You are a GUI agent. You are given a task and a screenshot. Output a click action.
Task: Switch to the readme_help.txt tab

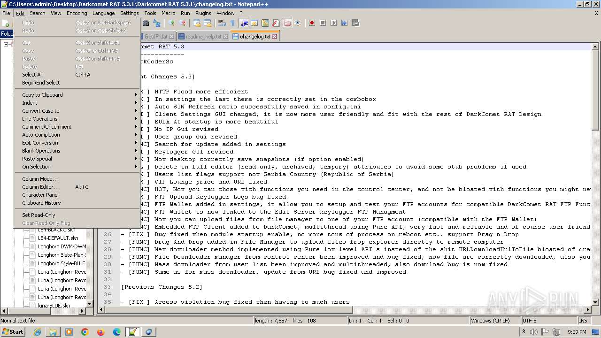point(203,36)
